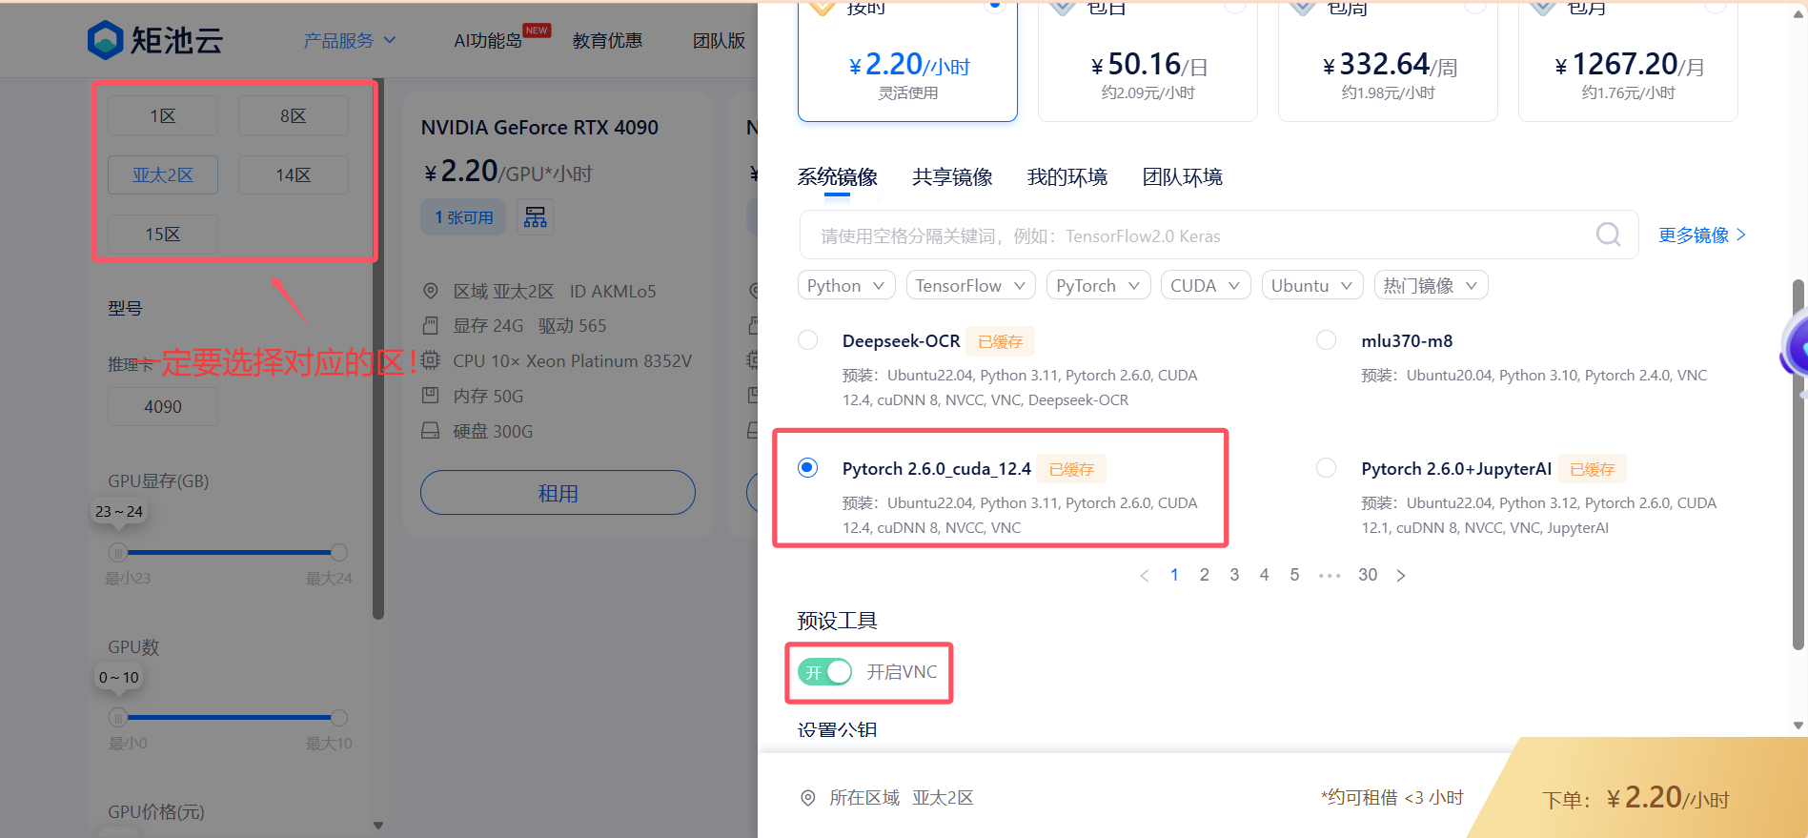1808x838 pixels.
Task: Choose the 按时 ¥2.20/小时 billing card
Action: tap(907, 61)
